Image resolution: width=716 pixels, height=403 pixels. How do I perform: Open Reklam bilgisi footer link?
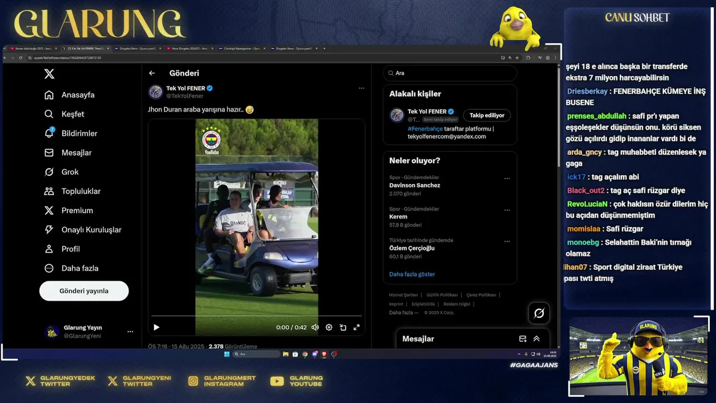point(457,304)
